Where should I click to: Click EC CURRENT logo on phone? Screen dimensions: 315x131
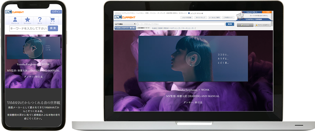tap(15, 12)
